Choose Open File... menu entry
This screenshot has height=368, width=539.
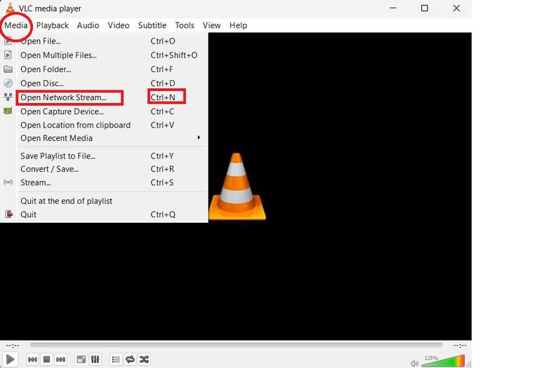[104, 41]
